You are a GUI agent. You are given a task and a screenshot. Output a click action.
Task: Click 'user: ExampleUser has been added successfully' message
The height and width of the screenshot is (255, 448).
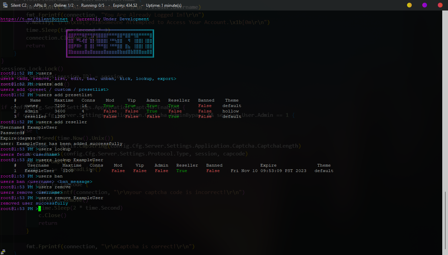point(61,144)
